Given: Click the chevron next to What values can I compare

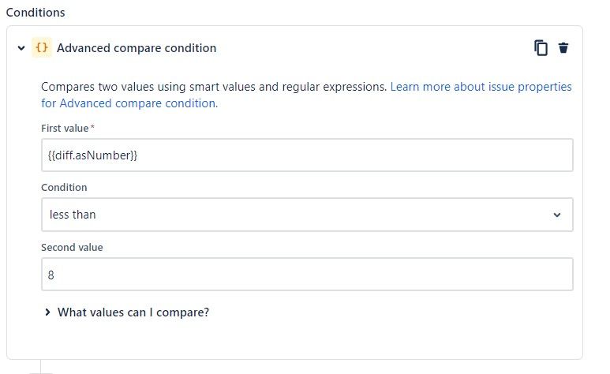Looking at the screenshot, I should [47, 312].
